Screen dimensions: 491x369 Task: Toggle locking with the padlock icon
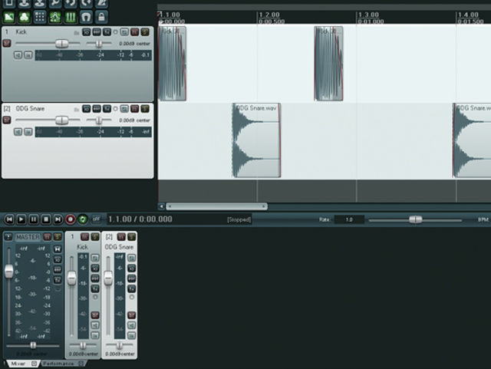click(101, 17)
